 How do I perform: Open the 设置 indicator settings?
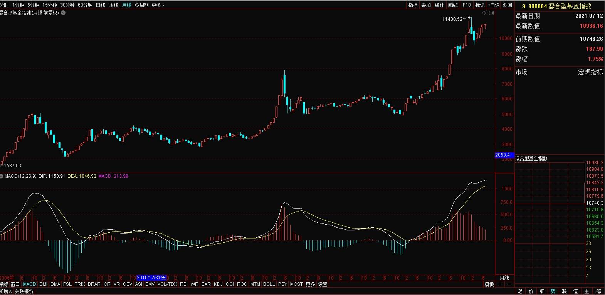[323, 284]
